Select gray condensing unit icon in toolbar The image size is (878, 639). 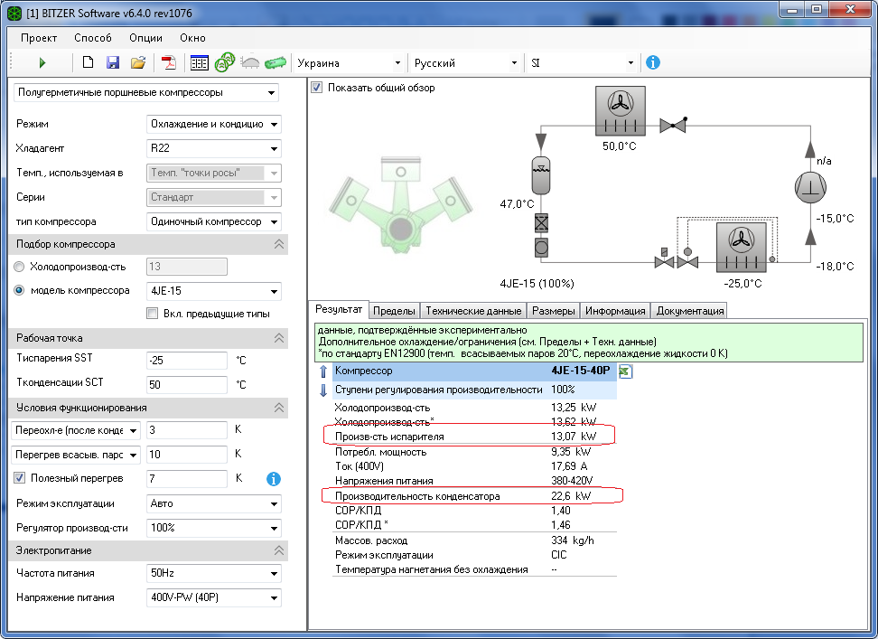(249, 62)
